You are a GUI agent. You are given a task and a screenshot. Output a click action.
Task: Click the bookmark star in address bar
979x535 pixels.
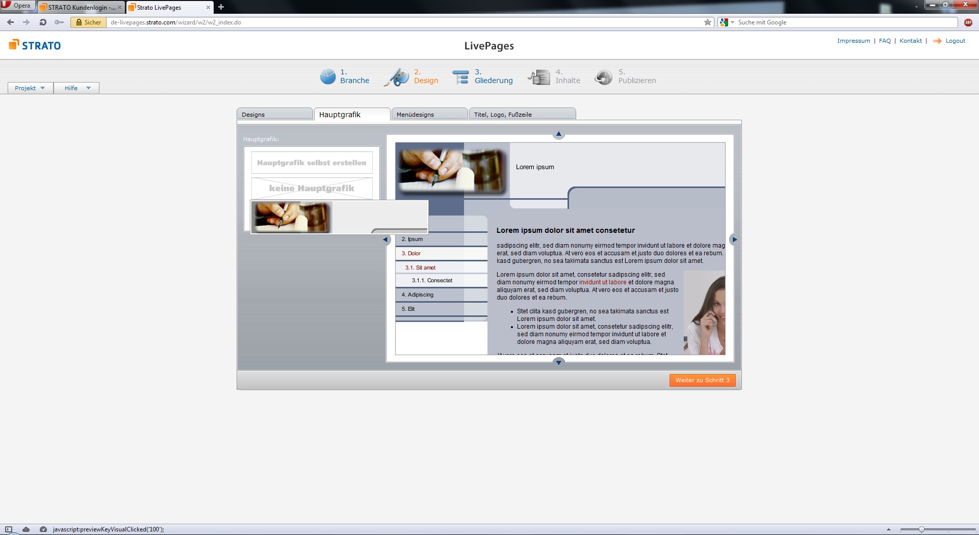707,22
